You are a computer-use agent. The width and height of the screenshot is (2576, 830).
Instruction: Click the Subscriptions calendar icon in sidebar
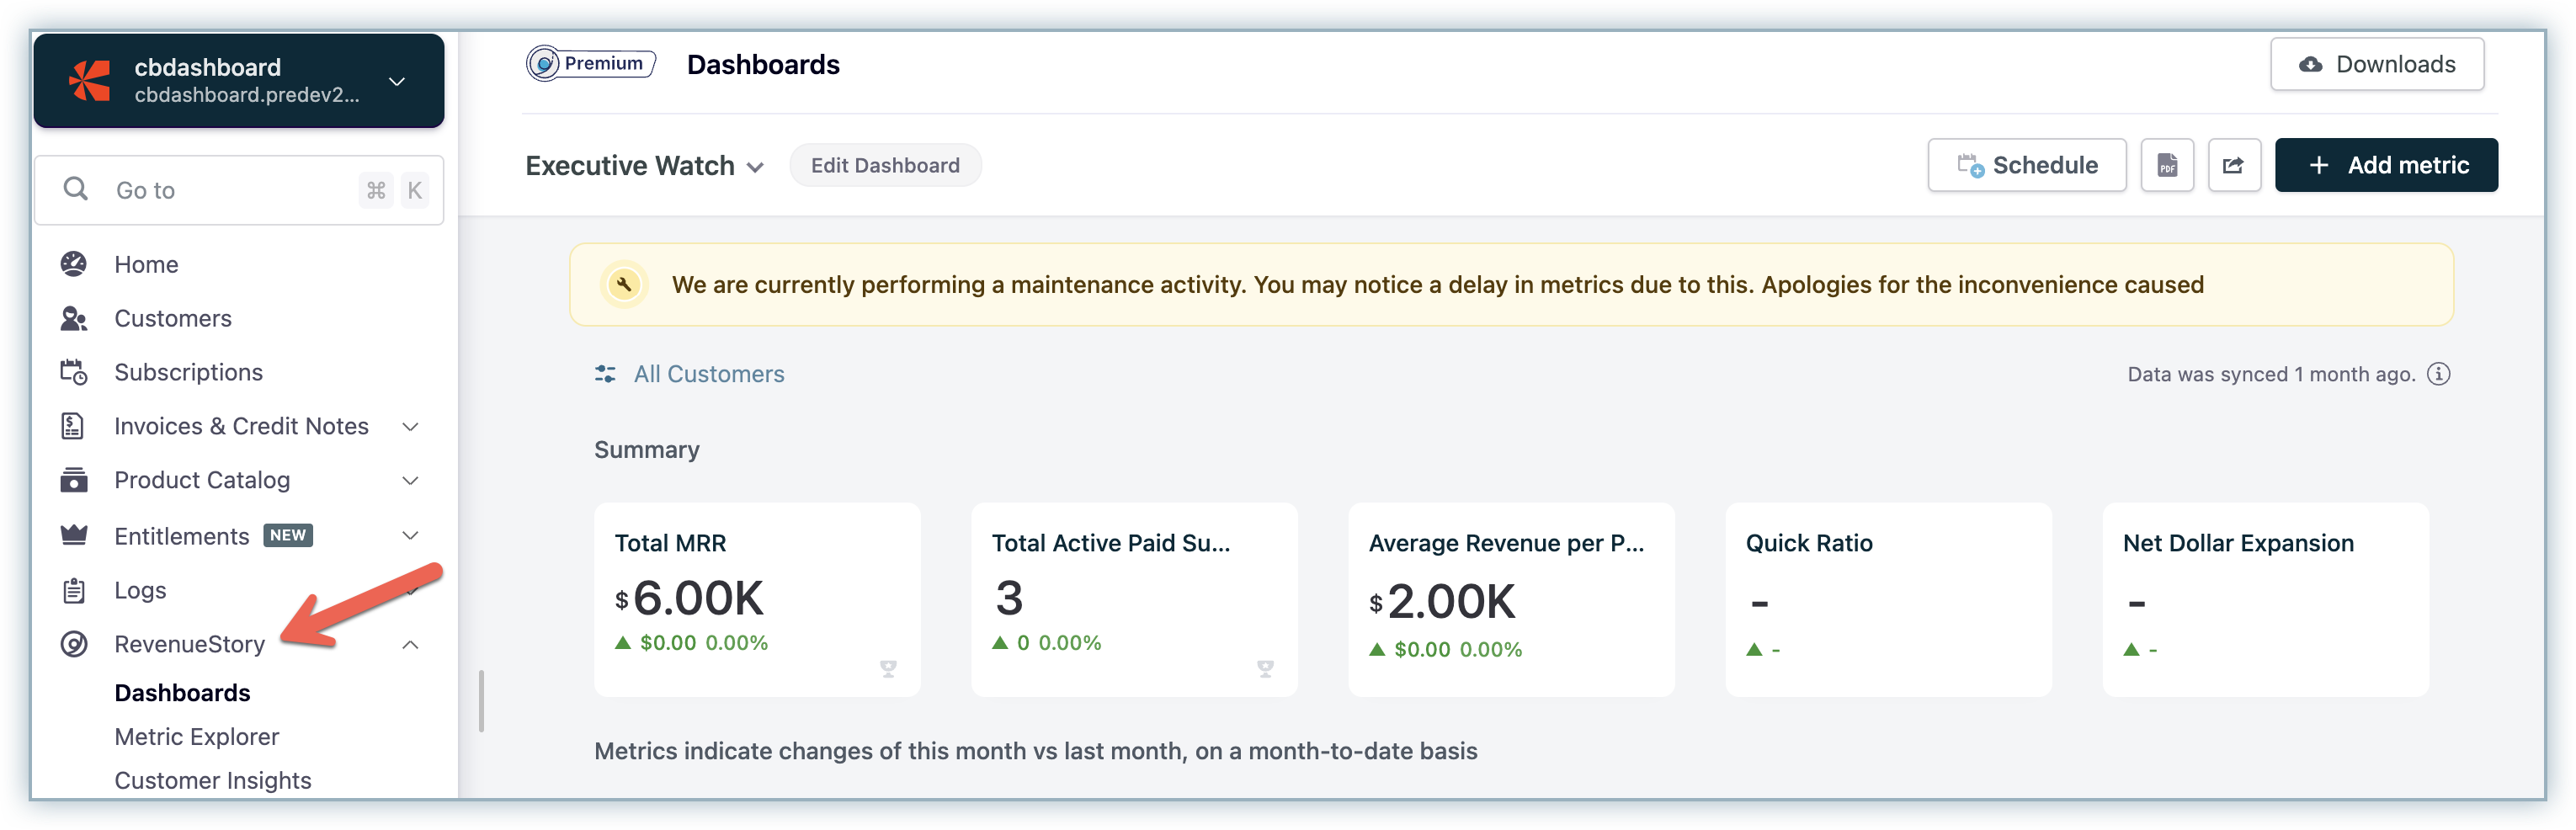point(74,372)
